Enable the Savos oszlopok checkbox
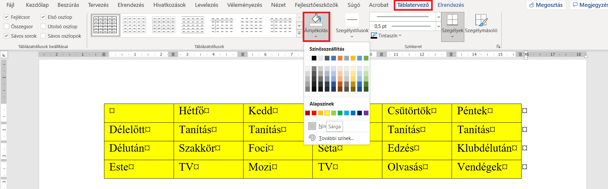This screenshot has width=608, height=189. point(43,36)
